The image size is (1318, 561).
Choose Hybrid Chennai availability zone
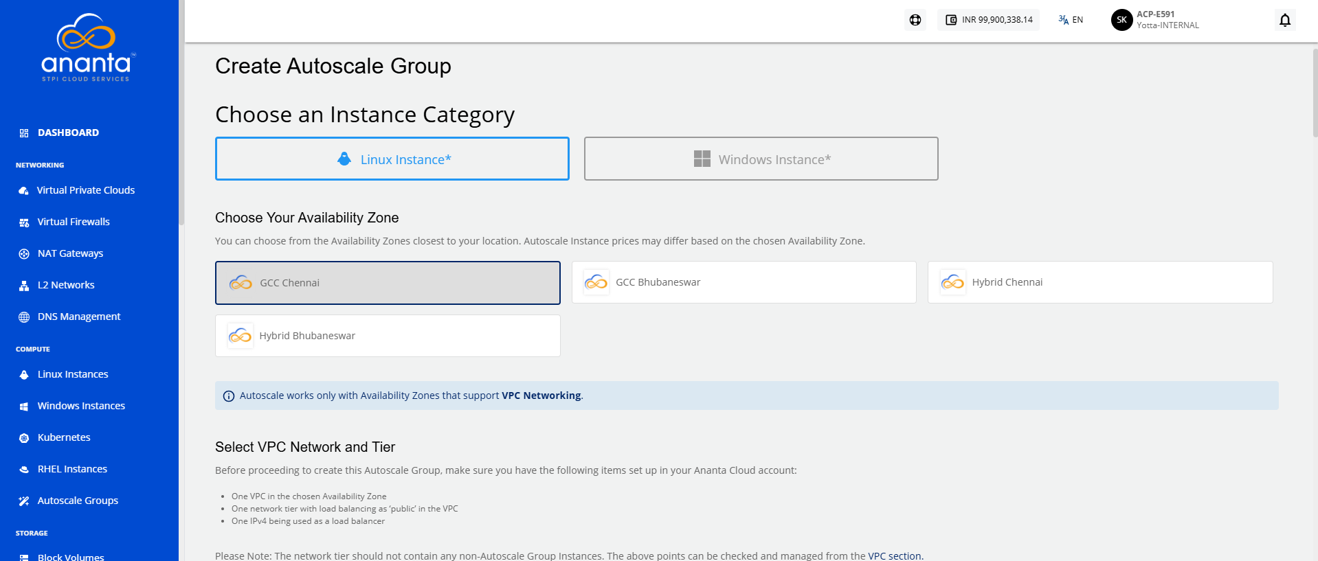click(1100, 282)
